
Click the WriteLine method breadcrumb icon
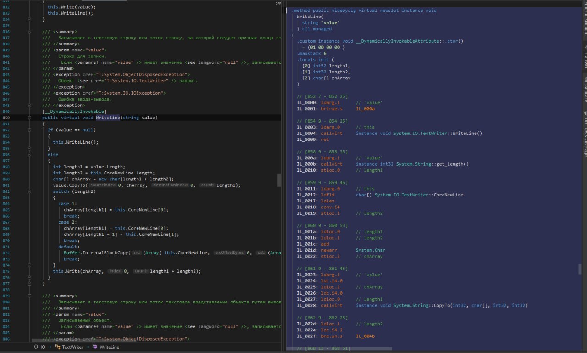[x=95, y=347]
